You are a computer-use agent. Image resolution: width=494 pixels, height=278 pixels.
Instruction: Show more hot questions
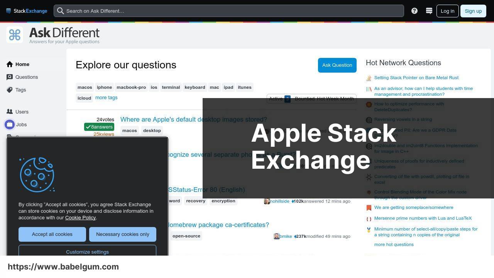click(394, 244)
